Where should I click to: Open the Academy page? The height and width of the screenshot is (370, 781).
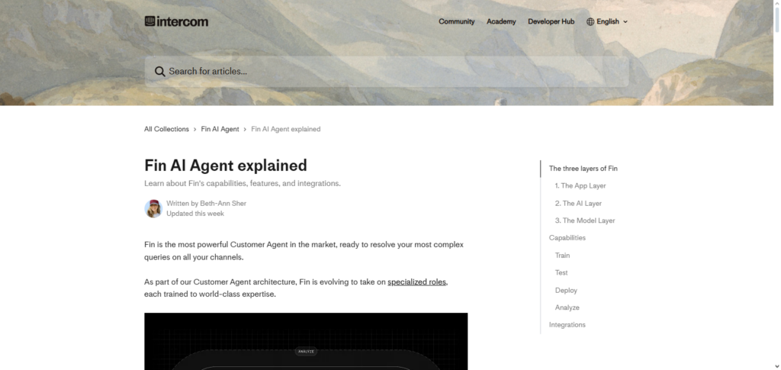[x=501, y=21]
